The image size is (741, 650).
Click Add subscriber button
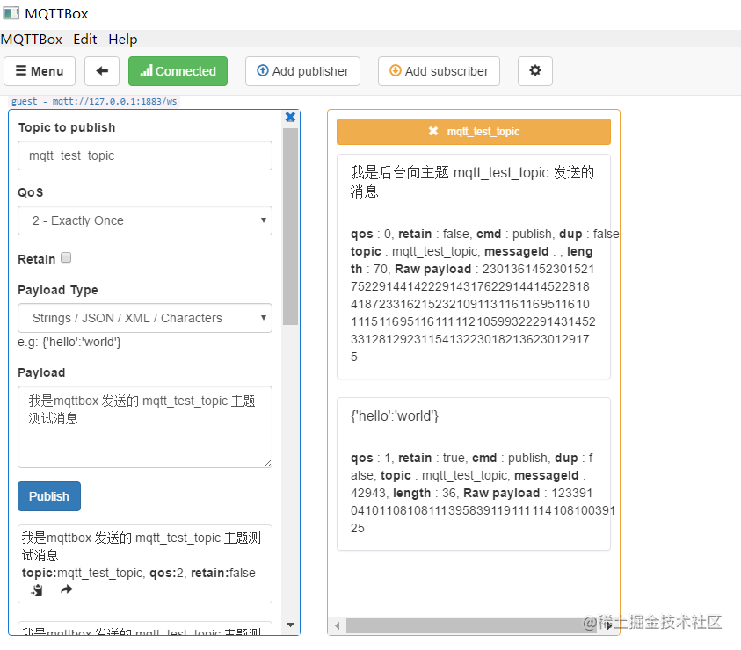[x=439, y=71]
